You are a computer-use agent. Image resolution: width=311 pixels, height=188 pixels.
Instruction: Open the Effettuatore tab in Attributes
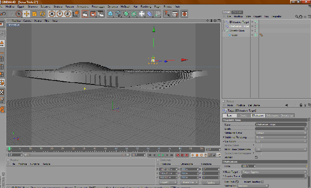258,116
